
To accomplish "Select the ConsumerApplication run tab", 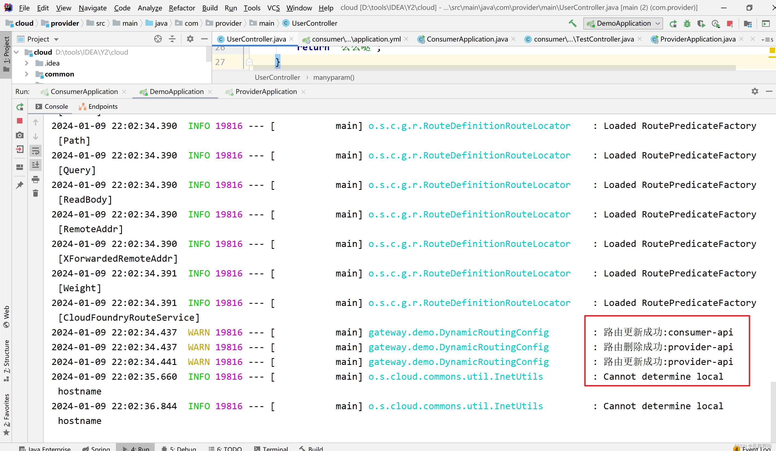I will pos(83,92).
